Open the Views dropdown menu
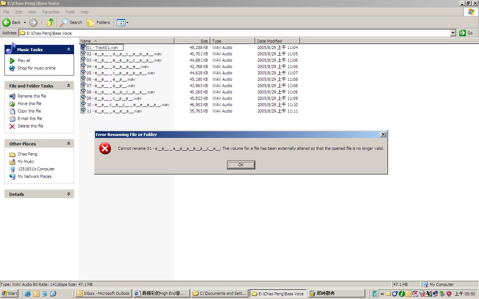 127,22
